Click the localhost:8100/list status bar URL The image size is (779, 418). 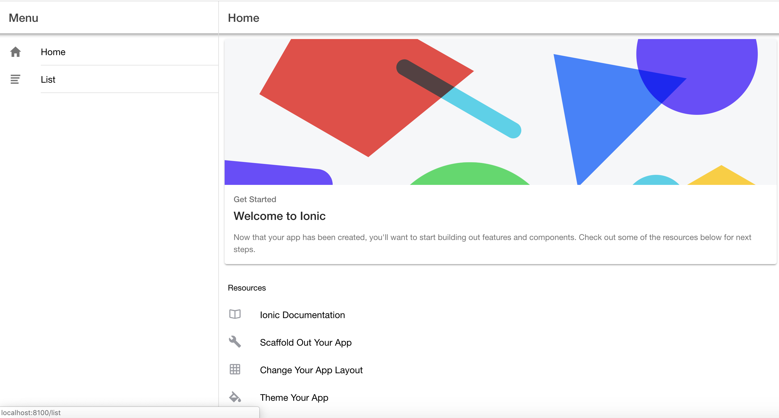(x=31, y=413)
